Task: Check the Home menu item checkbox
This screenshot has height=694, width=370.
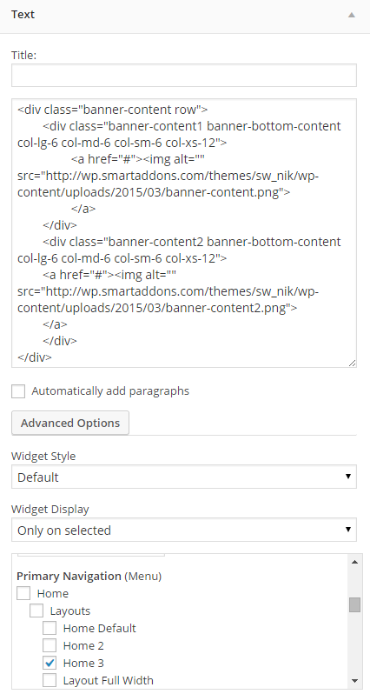Action: (23, 593)
